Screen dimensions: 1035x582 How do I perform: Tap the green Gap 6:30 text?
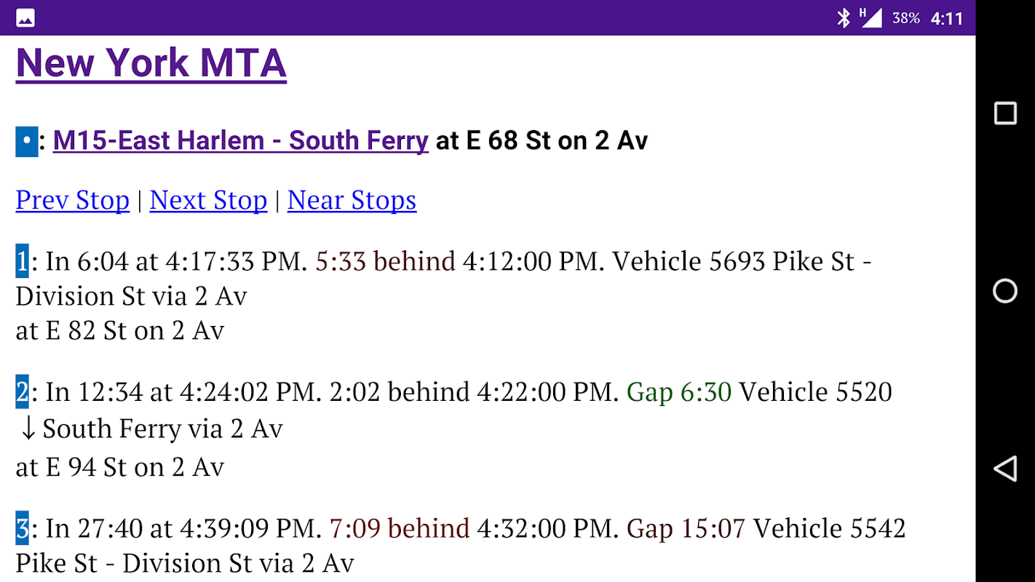click(x=679, y=392)
